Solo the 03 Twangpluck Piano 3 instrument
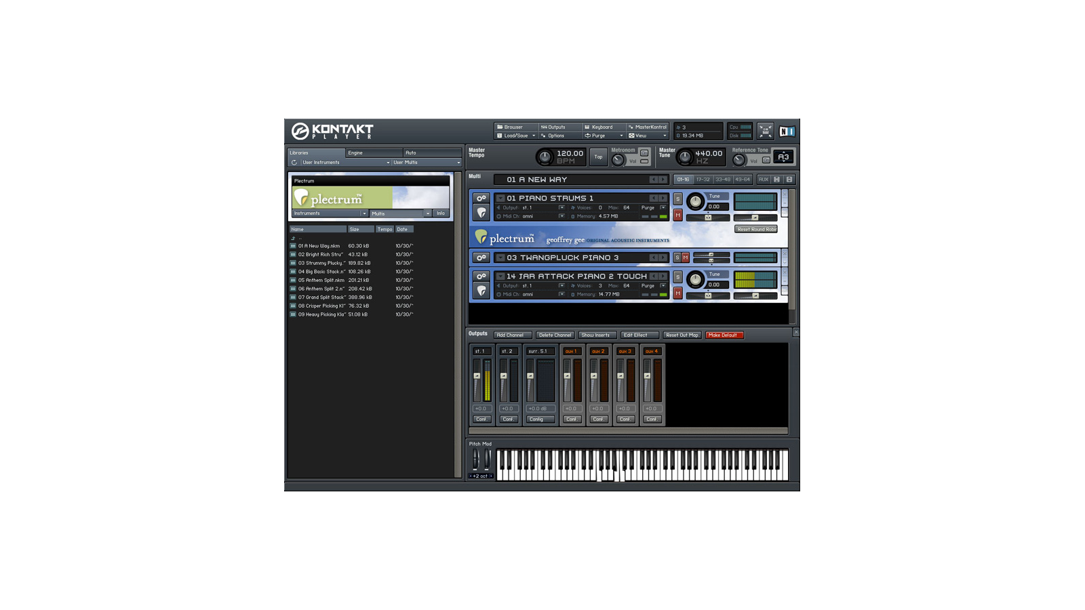The height and width of the screenshot is (610, 1085). point(677,258)
